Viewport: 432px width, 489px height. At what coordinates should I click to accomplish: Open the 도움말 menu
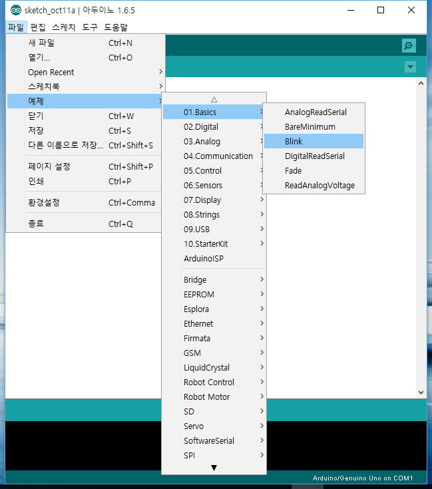pos(116,27)
